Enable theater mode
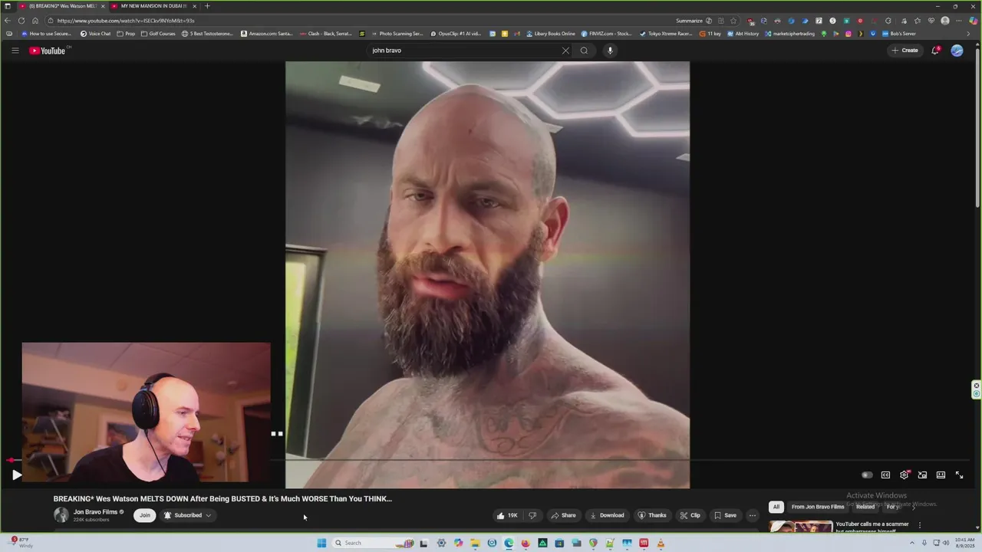Image resolution: width=982 pixels, height=552 pixels. [941, 475]
